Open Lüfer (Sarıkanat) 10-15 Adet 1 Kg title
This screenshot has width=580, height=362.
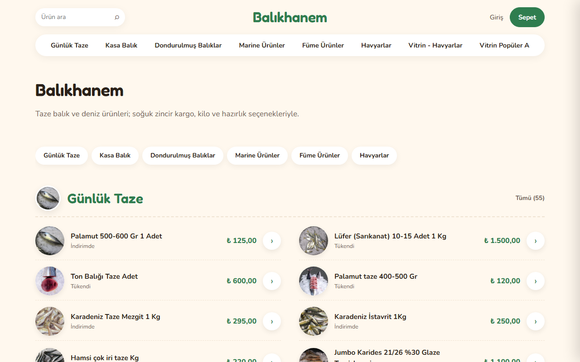pyautogui.click(x=390, y=236)
